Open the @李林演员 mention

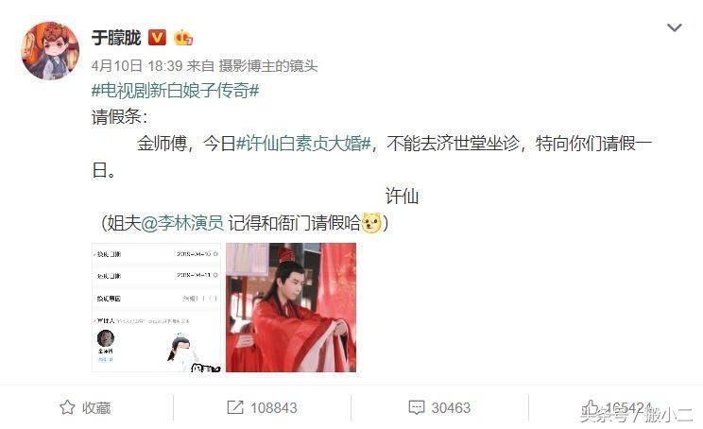[182, 223]
